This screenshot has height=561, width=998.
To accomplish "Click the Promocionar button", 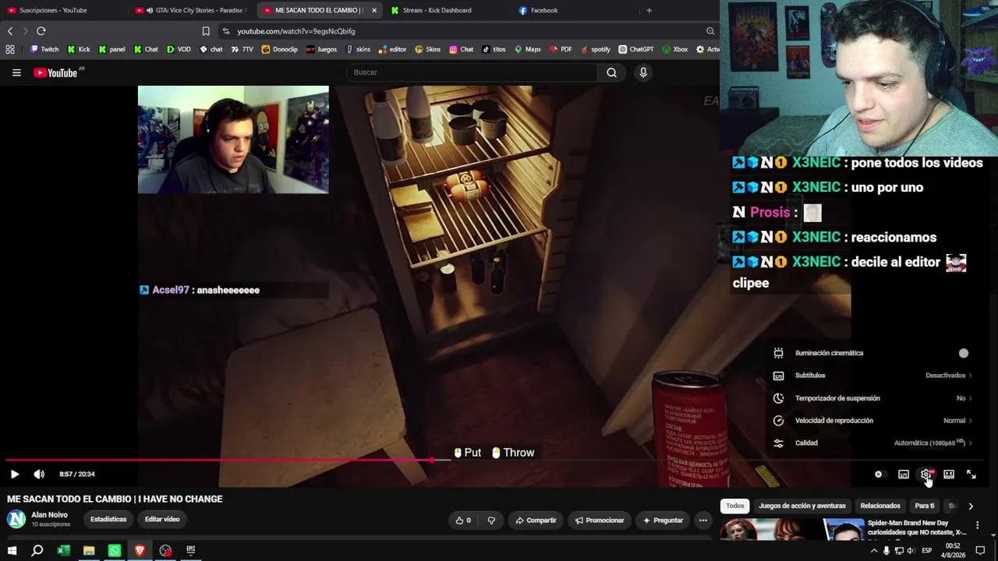I will pos(600,520).
